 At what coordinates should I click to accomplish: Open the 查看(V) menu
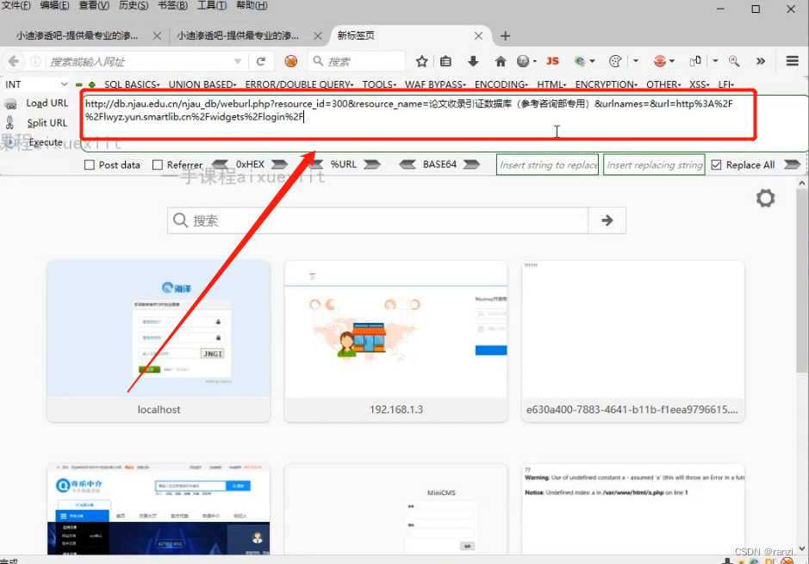pyautogui.click(x=94, y=5)
